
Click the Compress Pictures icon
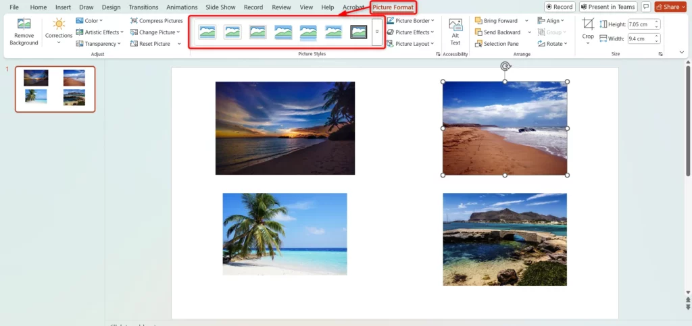pyautogui.click(x=134, y=21)
